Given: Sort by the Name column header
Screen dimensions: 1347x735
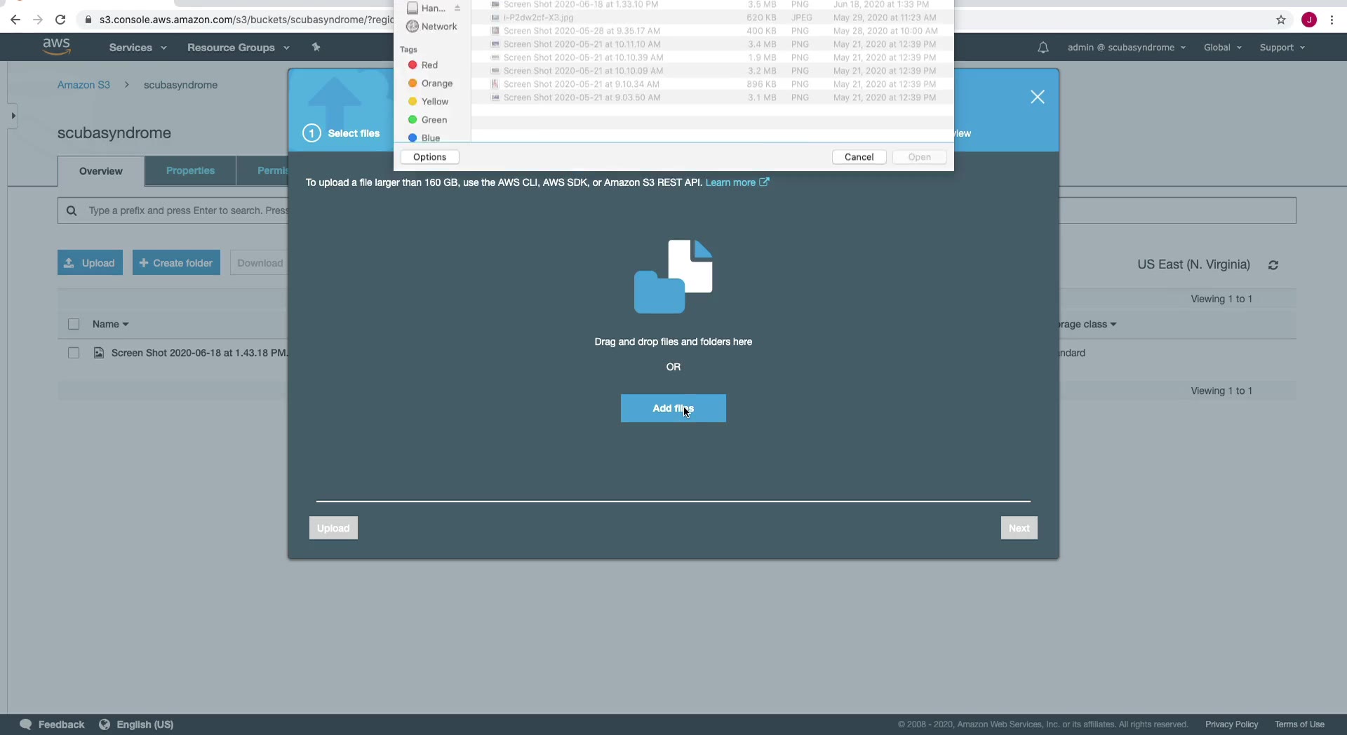Looking at the screenshot, I should point(111,324).
